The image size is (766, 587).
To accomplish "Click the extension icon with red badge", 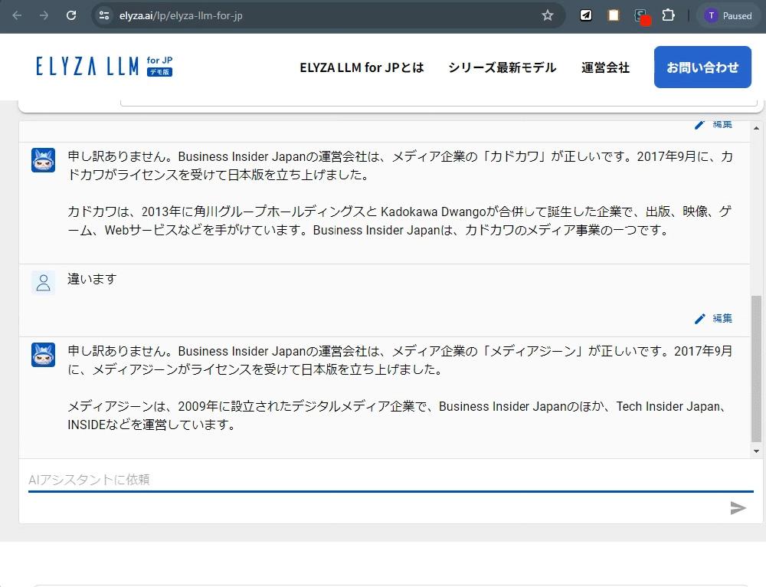I will tap(641, 16).
